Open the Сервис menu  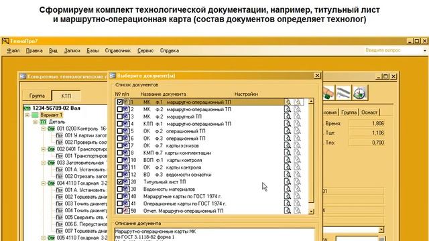145,51
